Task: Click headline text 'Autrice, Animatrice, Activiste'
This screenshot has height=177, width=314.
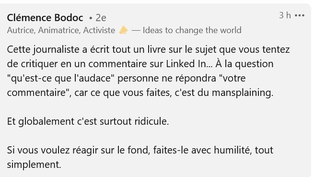Action: tap(61, 30)
